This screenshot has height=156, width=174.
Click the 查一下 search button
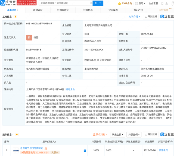pos(98,3)
